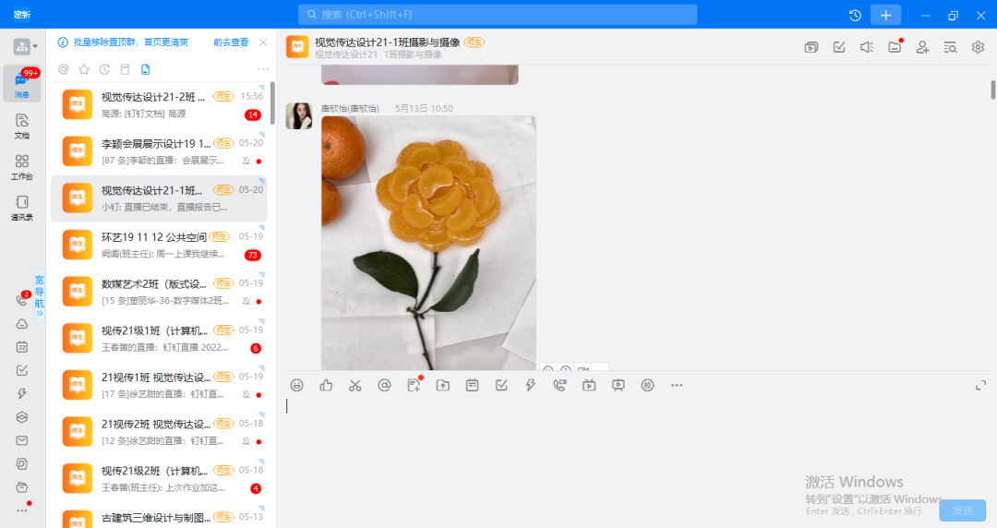Click the screen share icon in chat toolbar

(618, 385)
